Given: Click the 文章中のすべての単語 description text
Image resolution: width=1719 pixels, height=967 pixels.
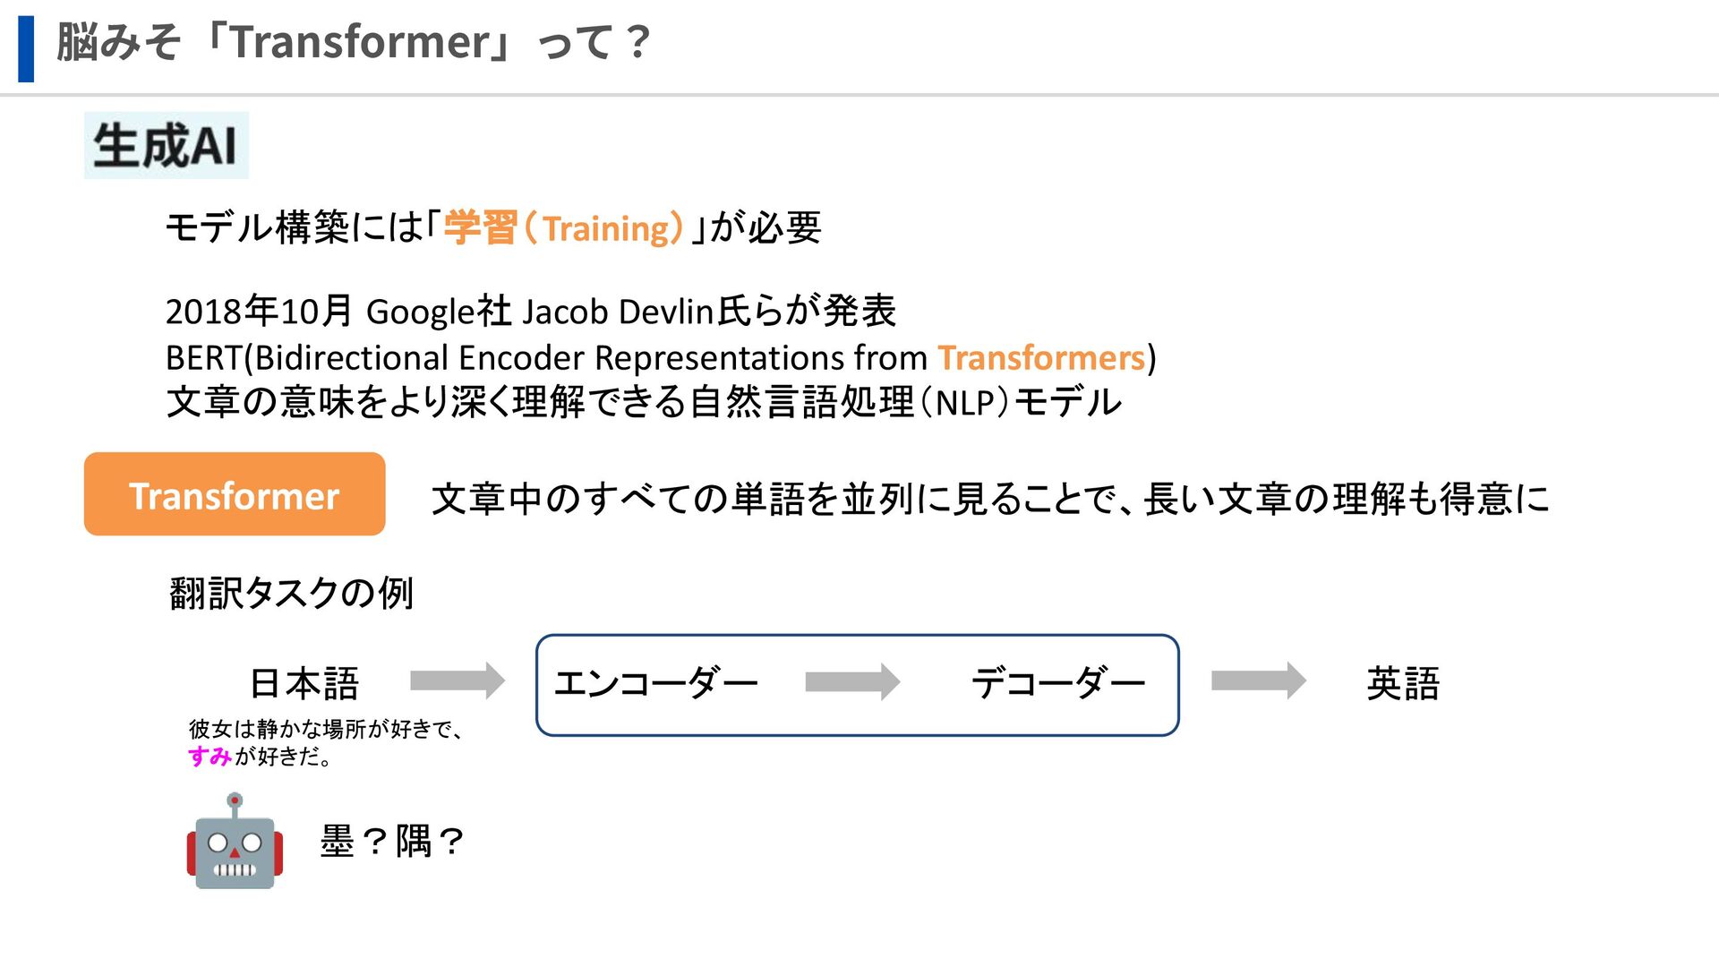Looking at the screenshot, I should pos(989,499).
